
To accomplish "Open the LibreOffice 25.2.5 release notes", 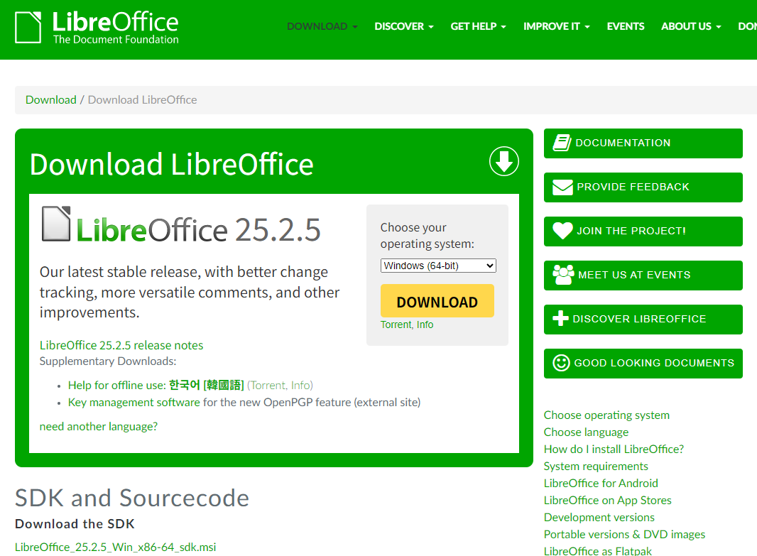I will pos(121,346).
